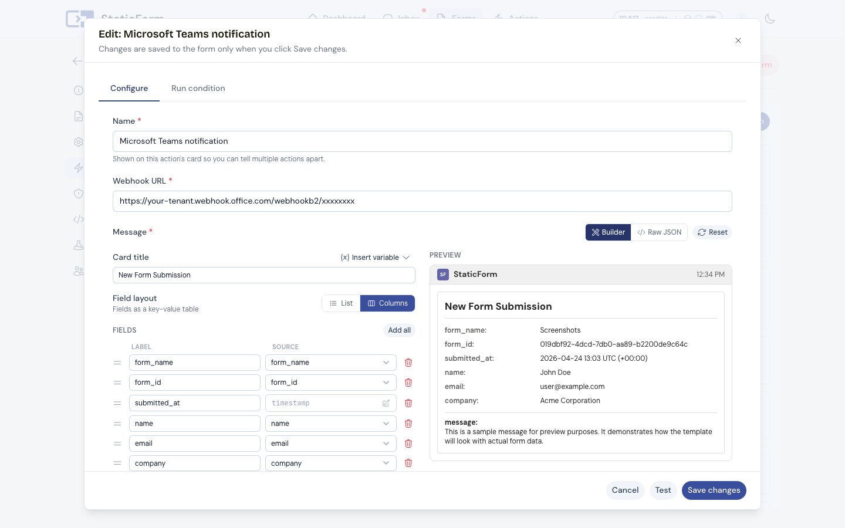Edit the timestamp source pencil icon
845x528 pixels.
pos(386,403)
